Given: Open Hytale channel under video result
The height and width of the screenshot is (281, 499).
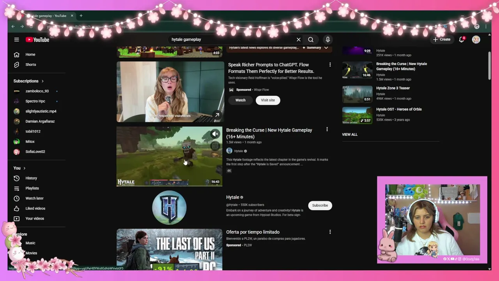Looking at the screenshot, I should click(x=239, y=151).
